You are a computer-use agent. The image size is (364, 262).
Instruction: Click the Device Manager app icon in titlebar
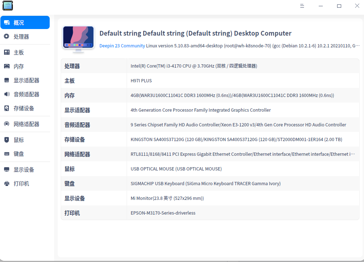[7, 6]
